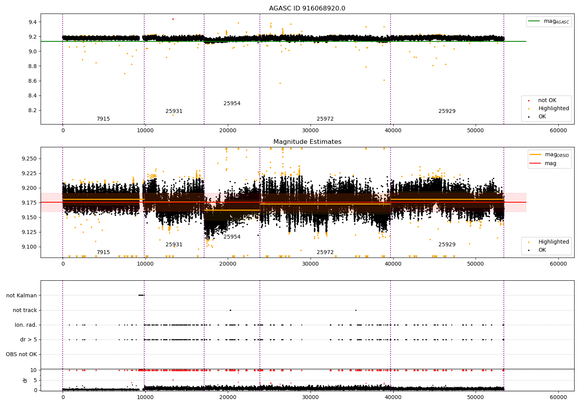Click the 10000 x-tick under the bottom plot
The image size is (580, 406).
pyautogui.click(x=145, y=397)
